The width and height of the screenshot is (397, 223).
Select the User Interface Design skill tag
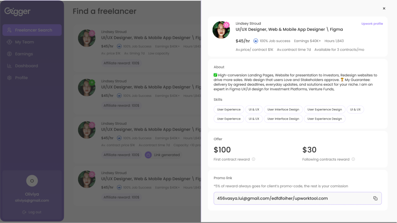click(x=283, y=109)
